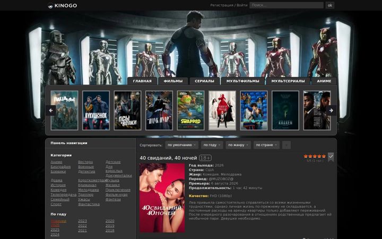Screen dimensions: 382x239
Task: Open the Комедия category link
Action: [x=58, y=190]
